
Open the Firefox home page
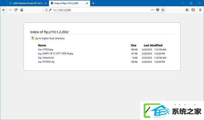22,10
